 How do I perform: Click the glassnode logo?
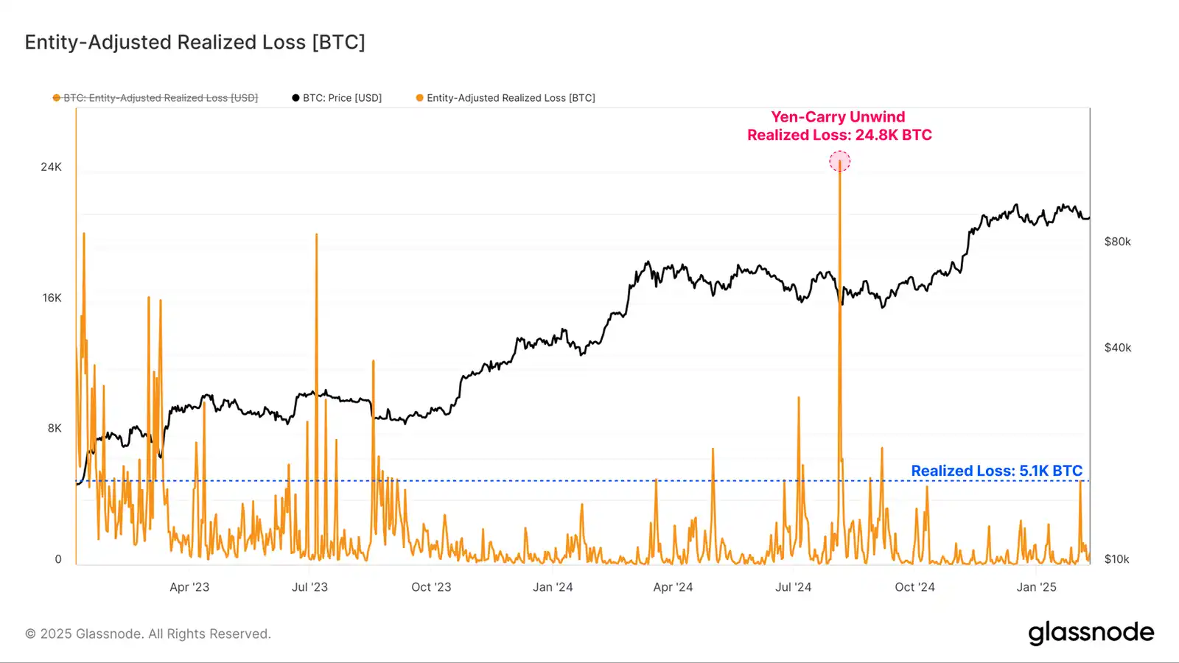tap(1091, 633)
